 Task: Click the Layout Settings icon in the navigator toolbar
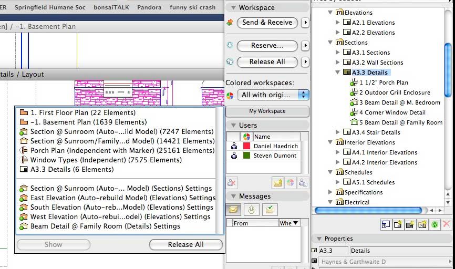point(386,224)
